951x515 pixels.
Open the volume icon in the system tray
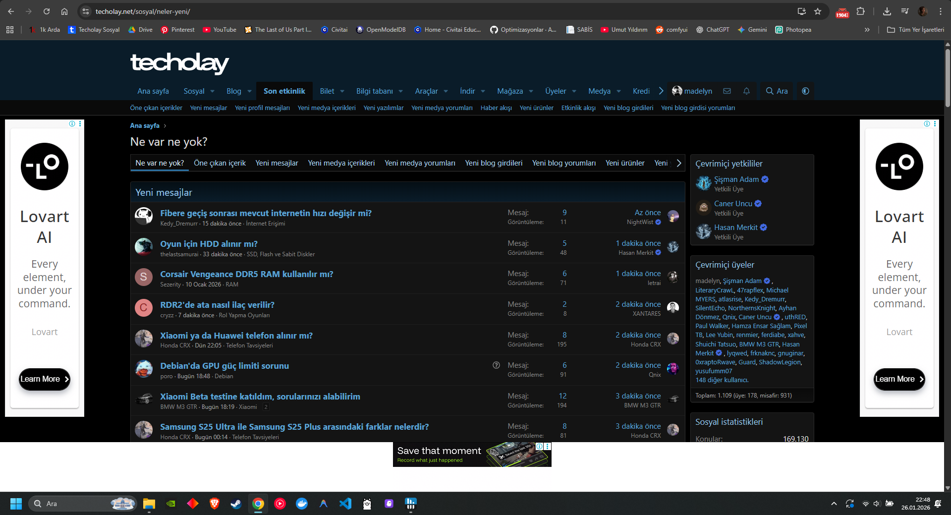coord(877,504)
